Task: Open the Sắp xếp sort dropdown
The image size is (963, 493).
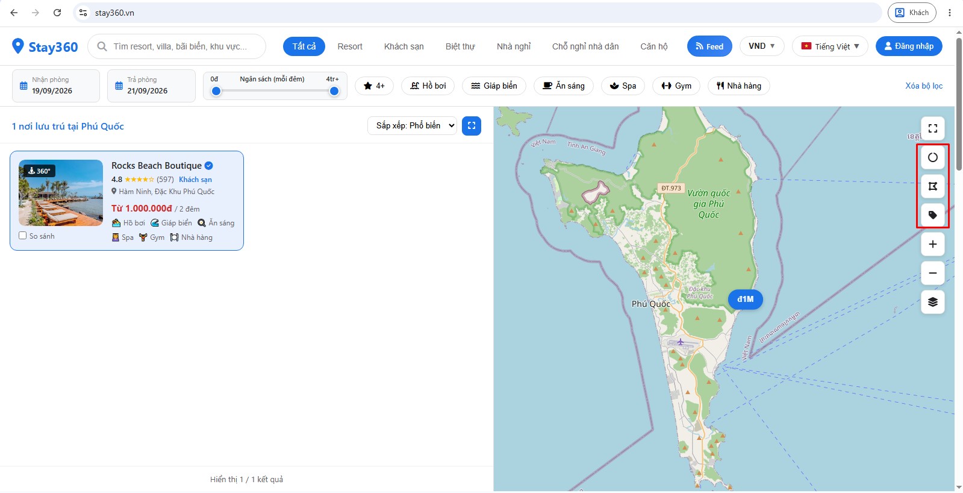Action: pyautogui.click(x=412, y=125)
